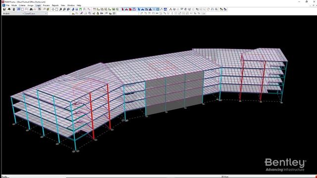Open the Process menu
Viewport: 317px width, 178px height.
click(x=46, y=5)
